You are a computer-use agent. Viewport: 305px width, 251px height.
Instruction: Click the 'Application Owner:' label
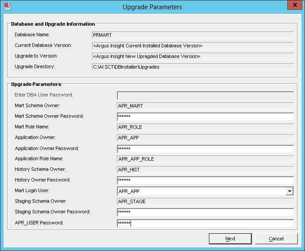click(35, 137)
